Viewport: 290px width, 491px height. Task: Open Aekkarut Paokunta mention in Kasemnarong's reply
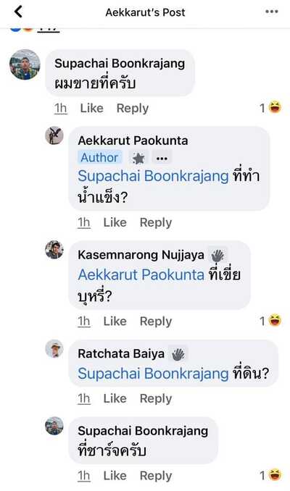coord(141,274)
